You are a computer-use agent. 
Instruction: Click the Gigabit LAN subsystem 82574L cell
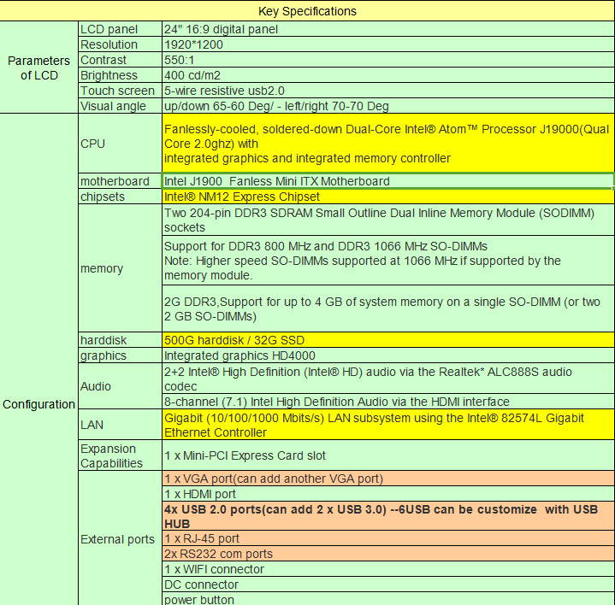tap(388, 425)
